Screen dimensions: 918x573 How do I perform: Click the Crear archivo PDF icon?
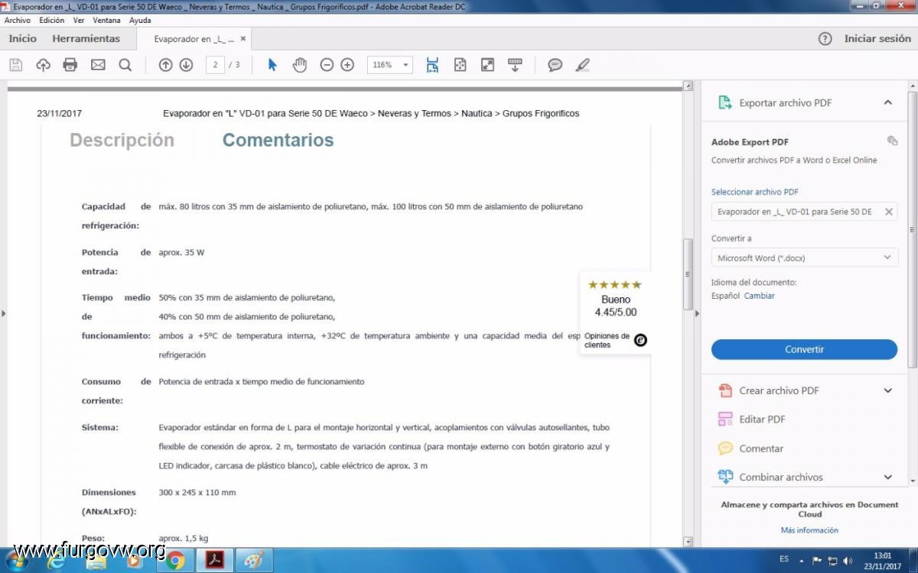[725, 390]
